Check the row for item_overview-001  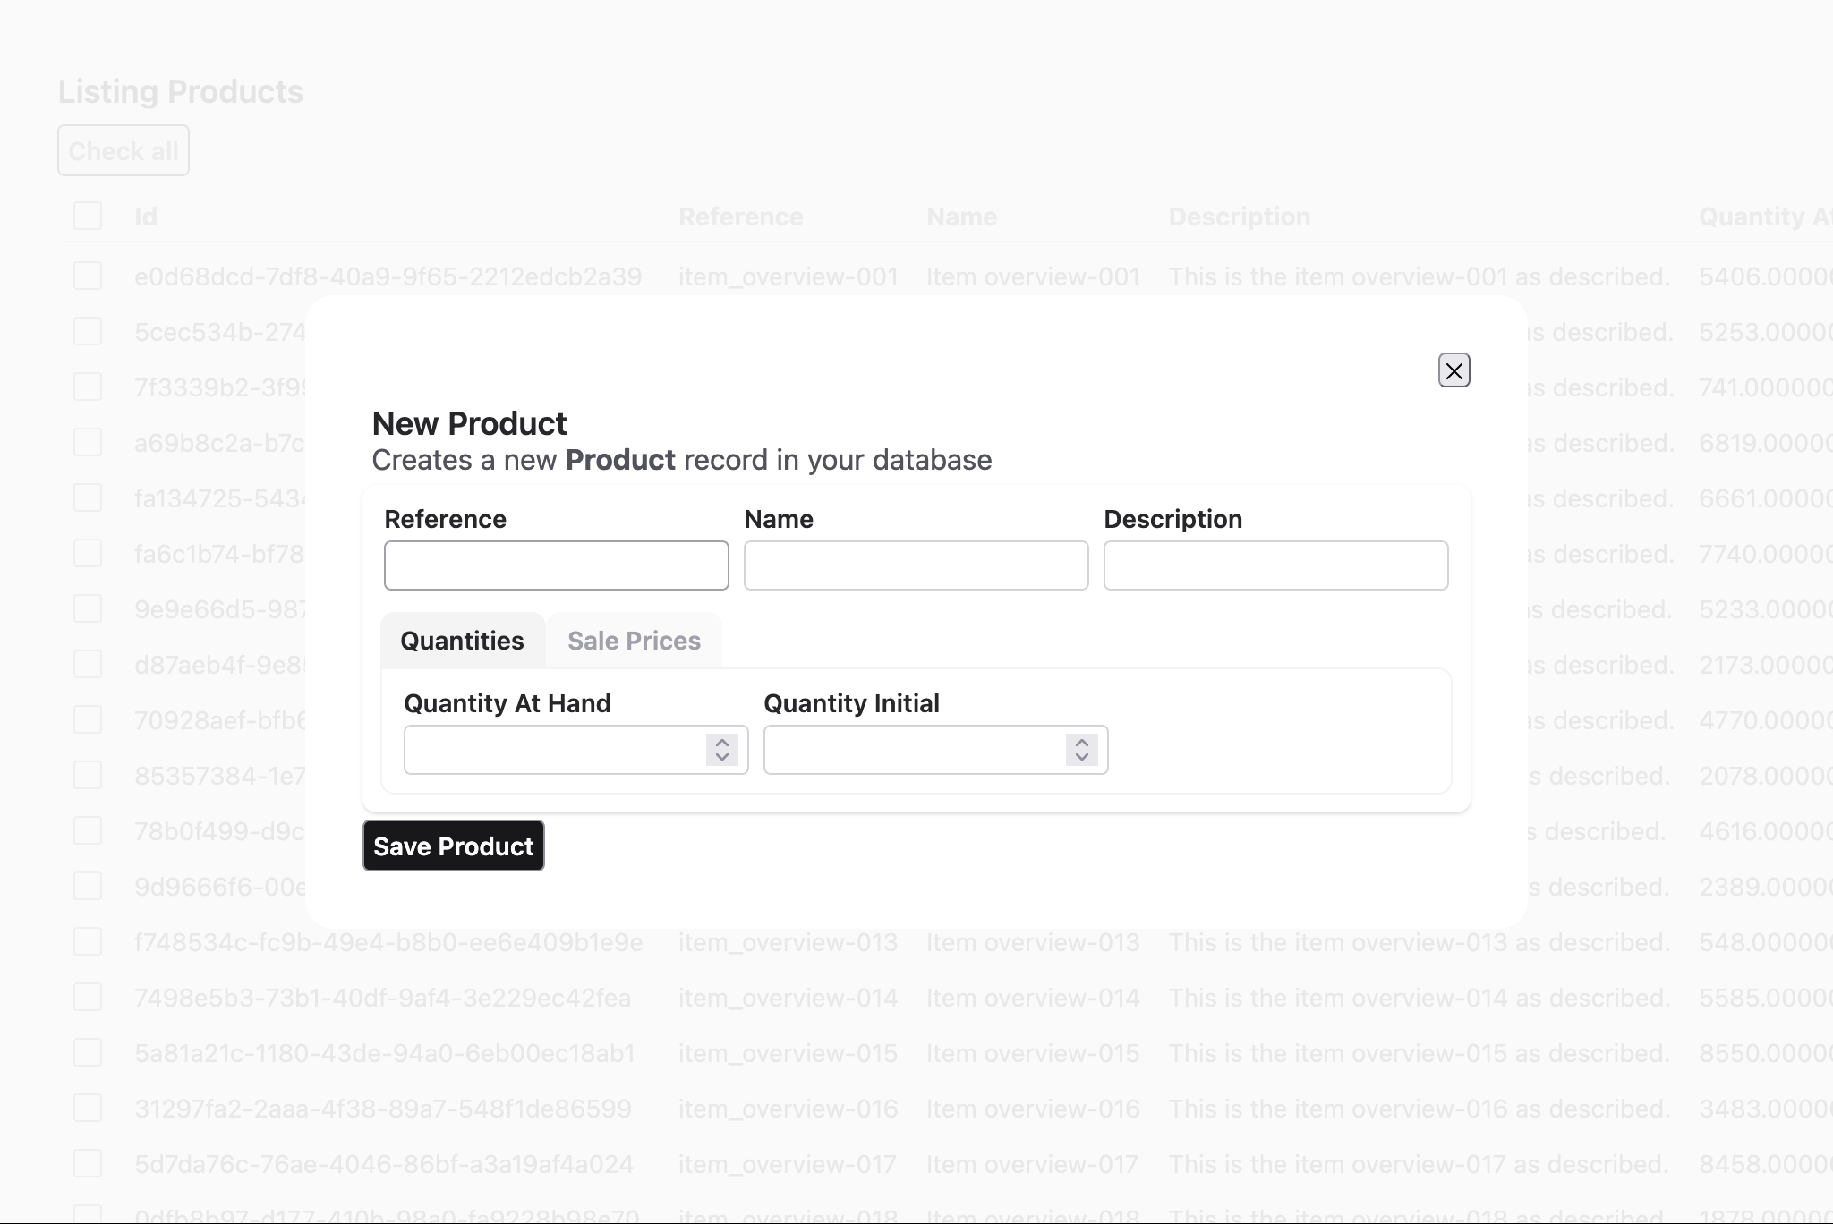(88, 276)
